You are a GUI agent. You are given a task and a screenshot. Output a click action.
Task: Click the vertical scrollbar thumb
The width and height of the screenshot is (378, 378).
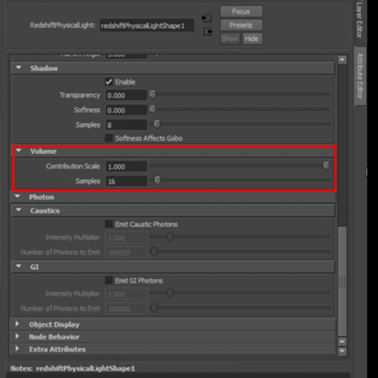pyautogui.click(x=342, y=281)
